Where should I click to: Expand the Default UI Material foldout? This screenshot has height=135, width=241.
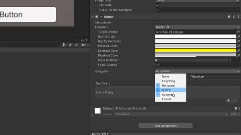click(93, 115)
